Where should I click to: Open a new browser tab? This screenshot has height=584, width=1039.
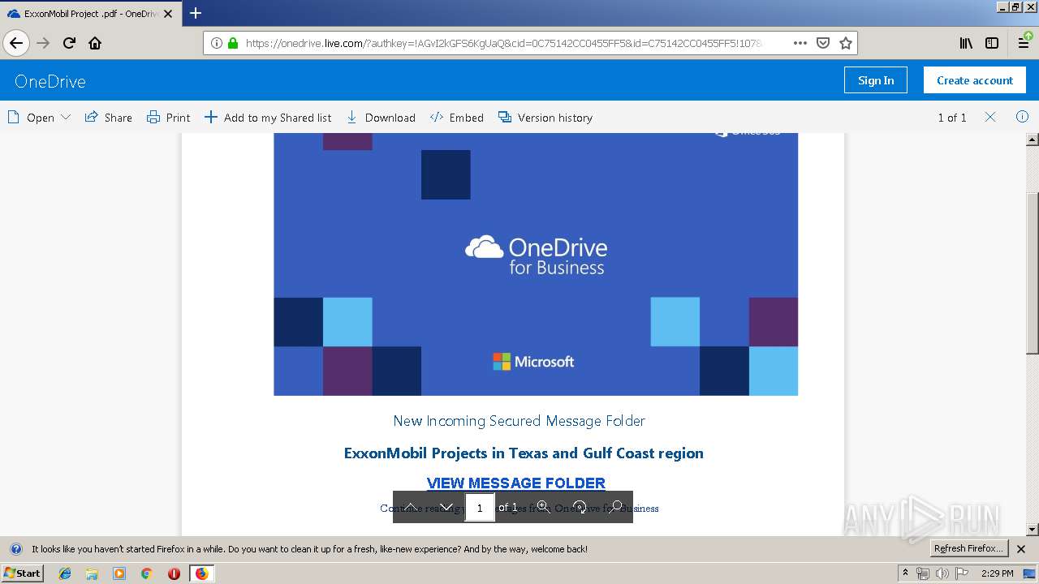click(x=196, y=13)
